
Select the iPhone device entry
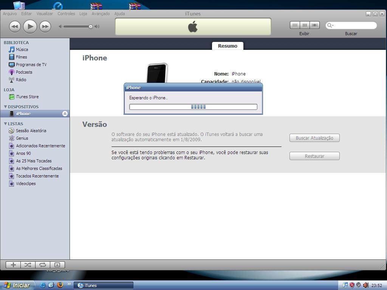(35, 114)
